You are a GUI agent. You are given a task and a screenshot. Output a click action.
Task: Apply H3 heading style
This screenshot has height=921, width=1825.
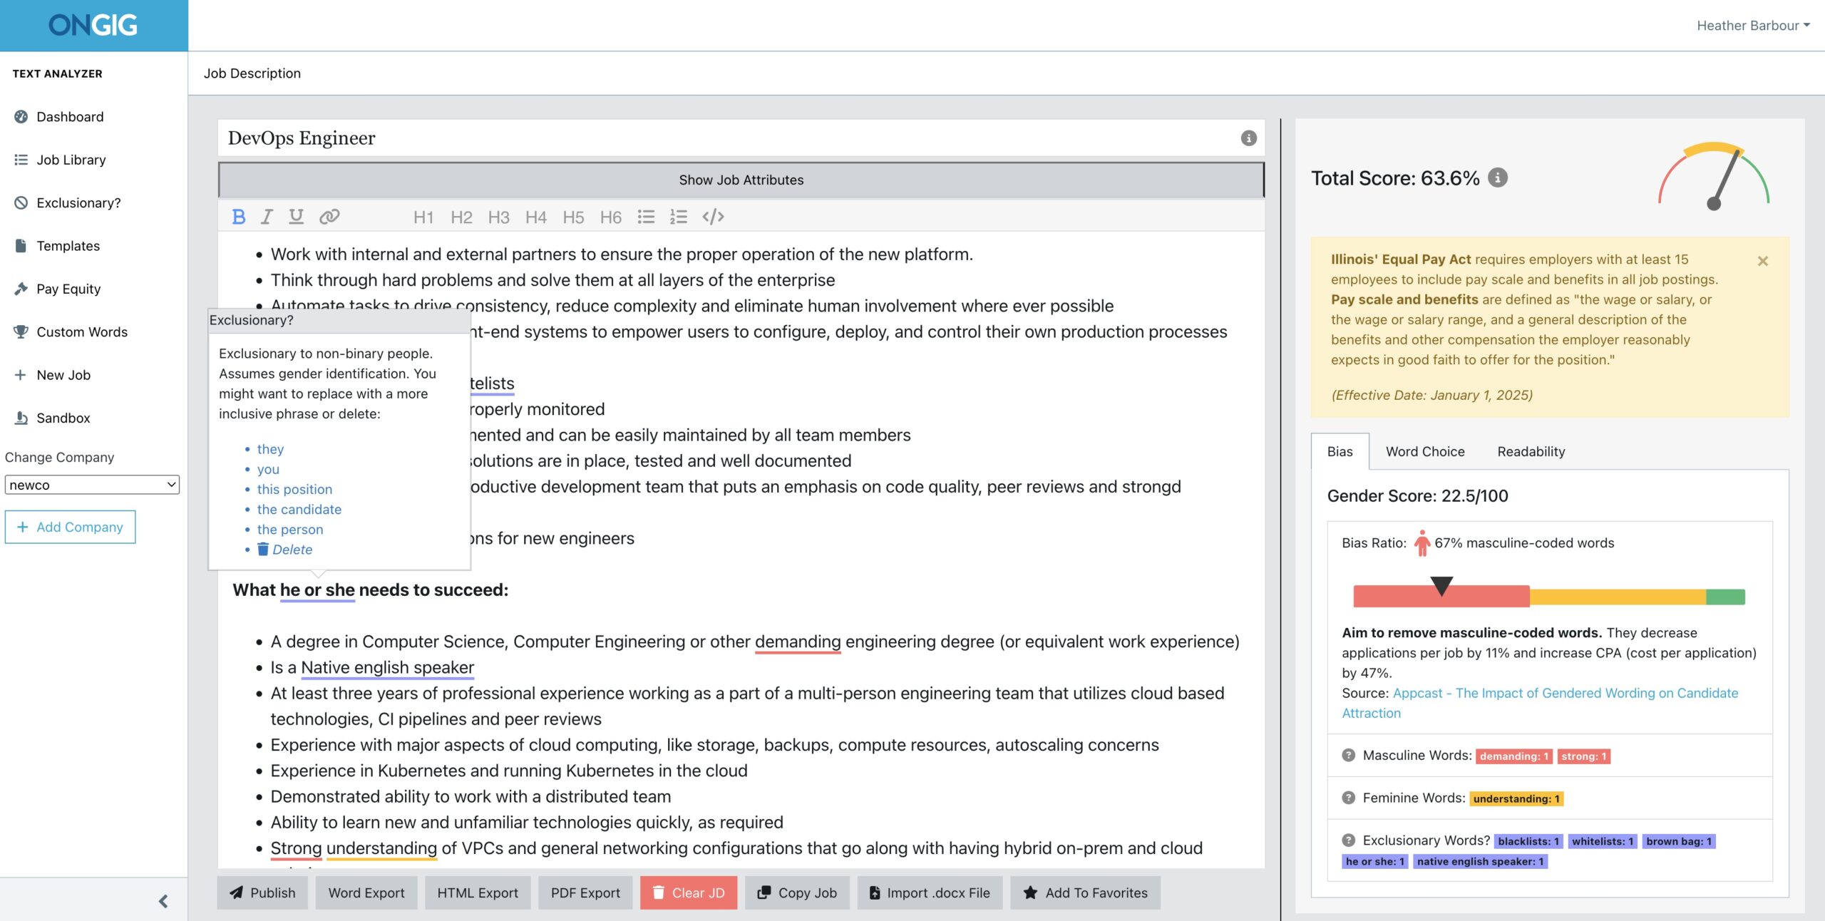click(x=498, y=217)
